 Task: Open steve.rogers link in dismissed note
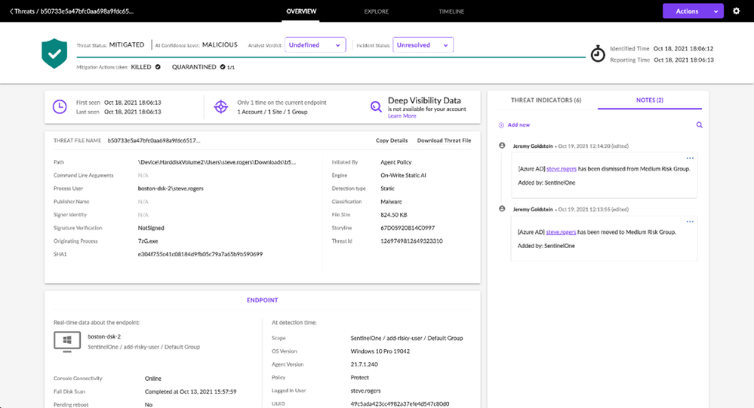pos(562,169)
